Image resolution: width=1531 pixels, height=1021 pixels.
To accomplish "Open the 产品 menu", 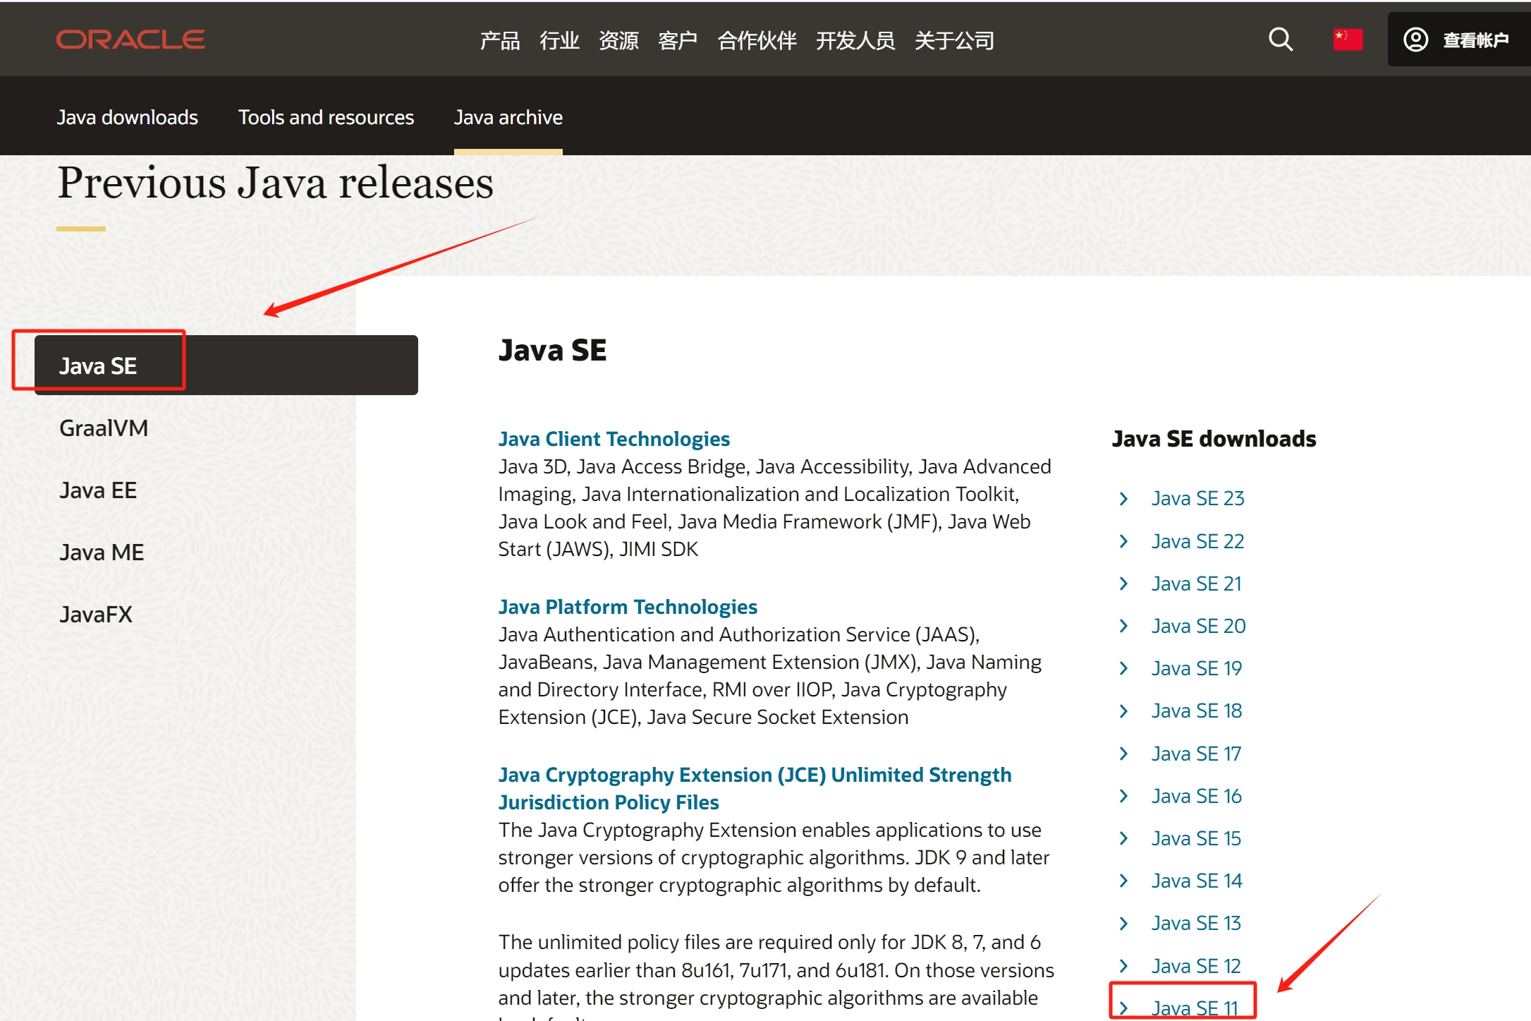I will click(x=500, y=40).
